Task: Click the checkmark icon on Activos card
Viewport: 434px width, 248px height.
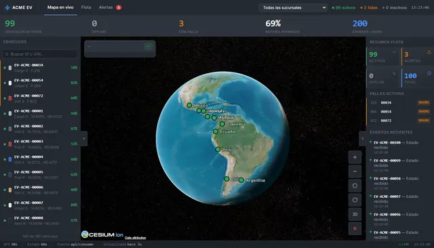Action: (x=394, y=52)
